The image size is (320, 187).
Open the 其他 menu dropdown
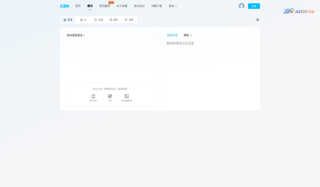(172, 6)
